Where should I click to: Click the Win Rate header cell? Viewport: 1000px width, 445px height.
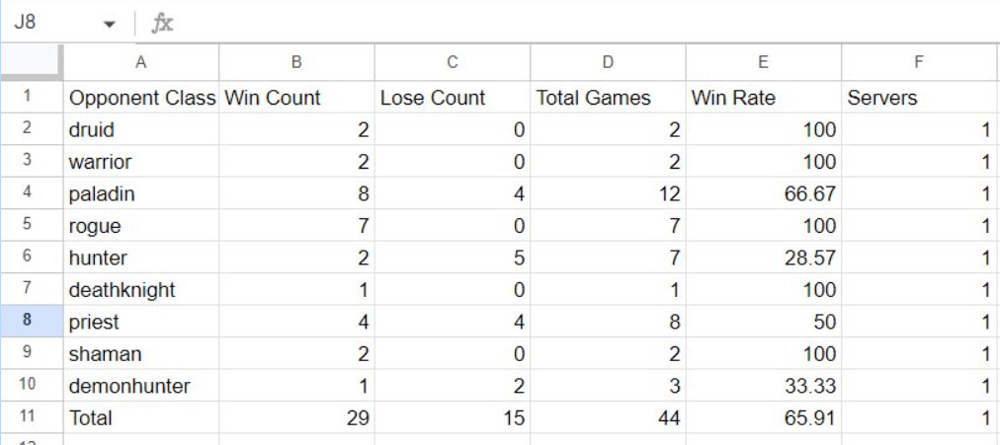764,98
